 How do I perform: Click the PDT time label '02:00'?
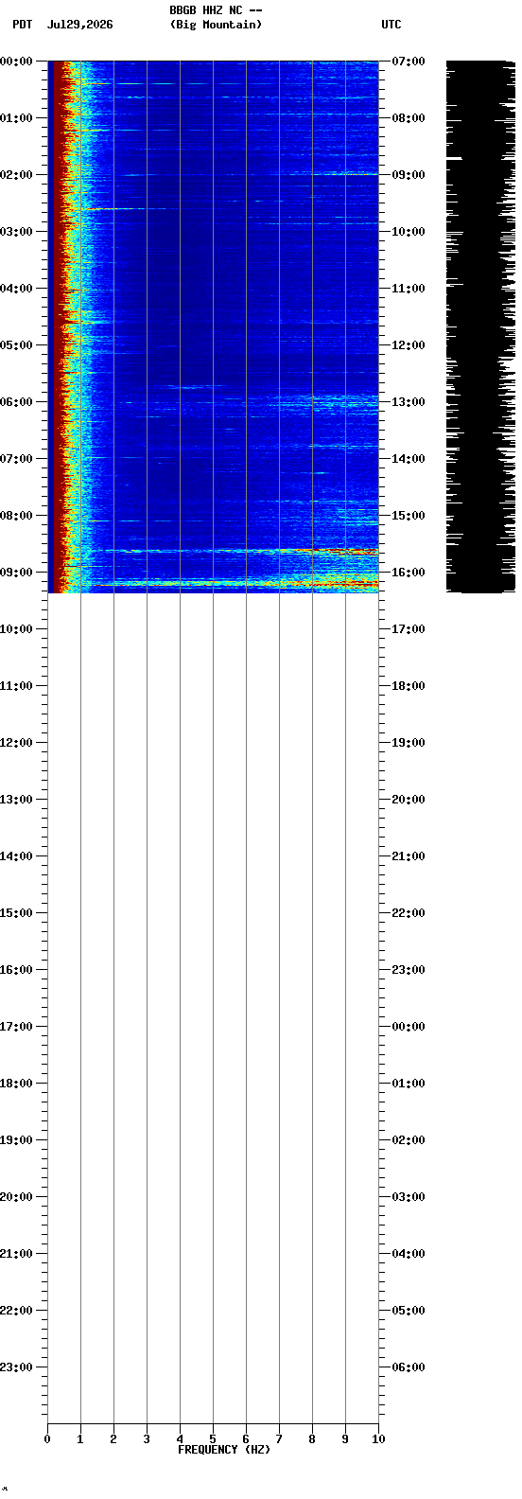(x=16, y=175)
